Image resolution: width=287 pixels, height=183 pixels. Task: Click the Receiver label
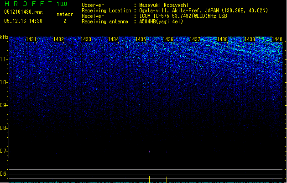(93, 16)
